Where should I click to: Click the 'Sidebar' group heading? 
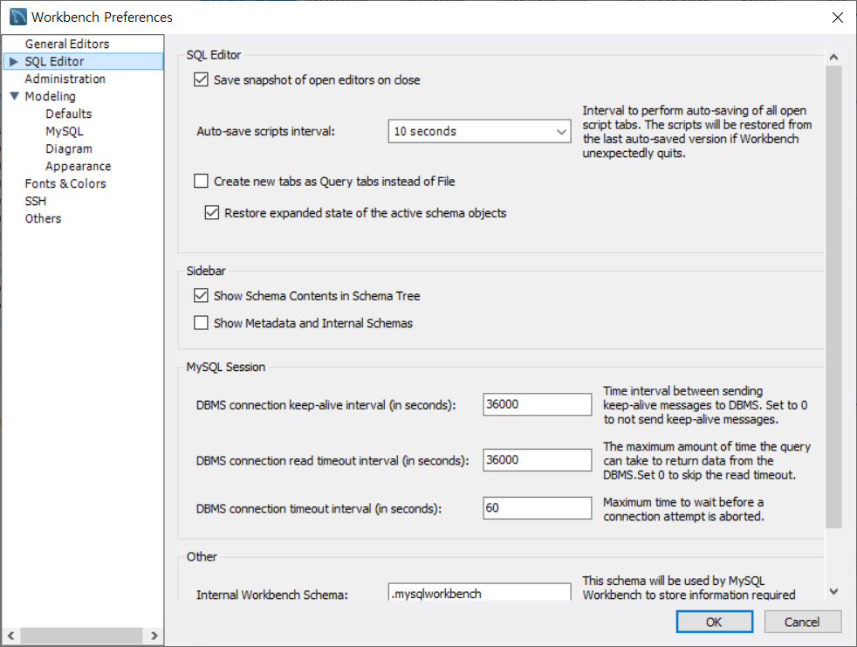pos(206,271)
